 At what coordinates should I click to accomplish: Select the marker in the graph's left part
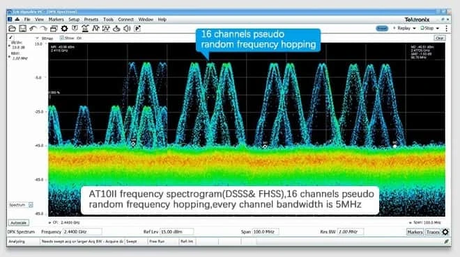click(x=134, y=144)
